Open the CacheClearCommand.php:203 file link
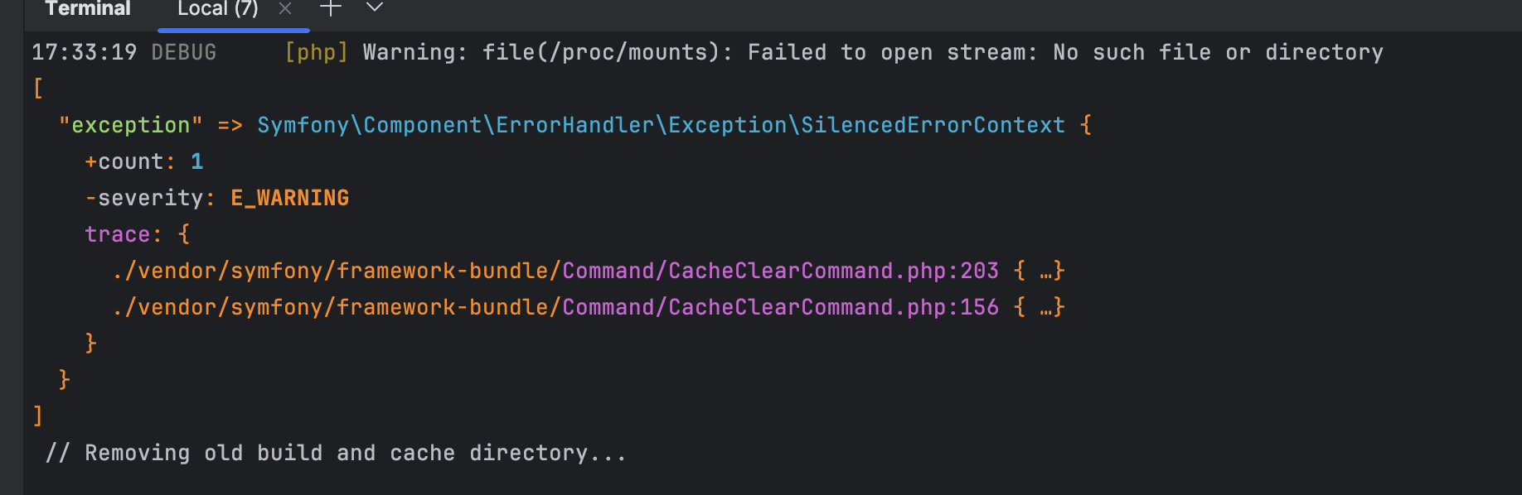 555,271
